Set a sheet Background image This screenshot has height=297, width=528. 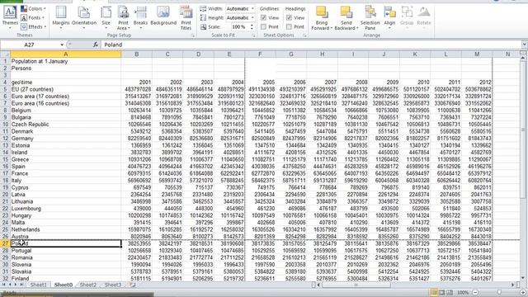click(163, 16)
